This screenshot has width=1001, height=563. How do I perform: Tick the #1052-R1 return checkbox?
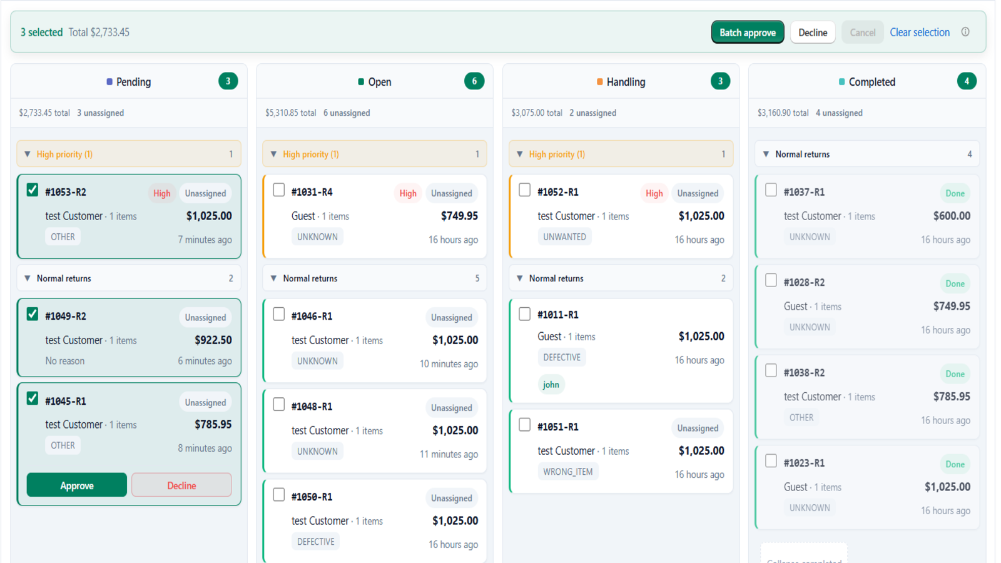525,190
